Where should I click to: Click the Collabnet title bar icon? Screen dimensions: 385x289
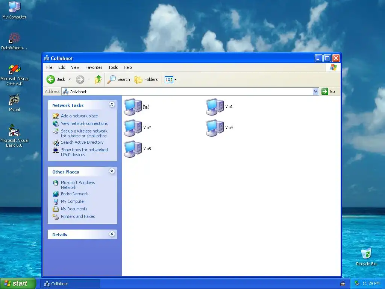[x=46, y=58]
